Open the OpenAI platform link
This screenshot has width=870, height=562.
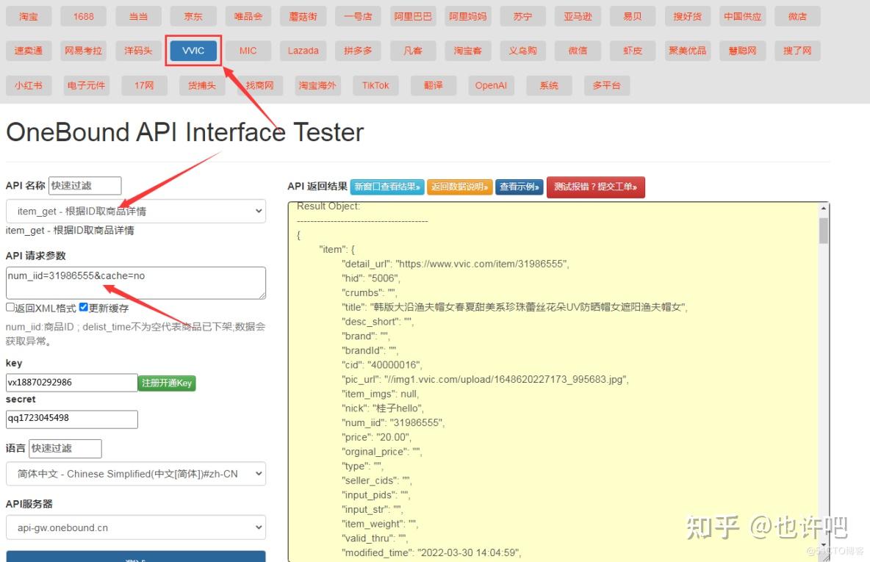tap(491, 85)
